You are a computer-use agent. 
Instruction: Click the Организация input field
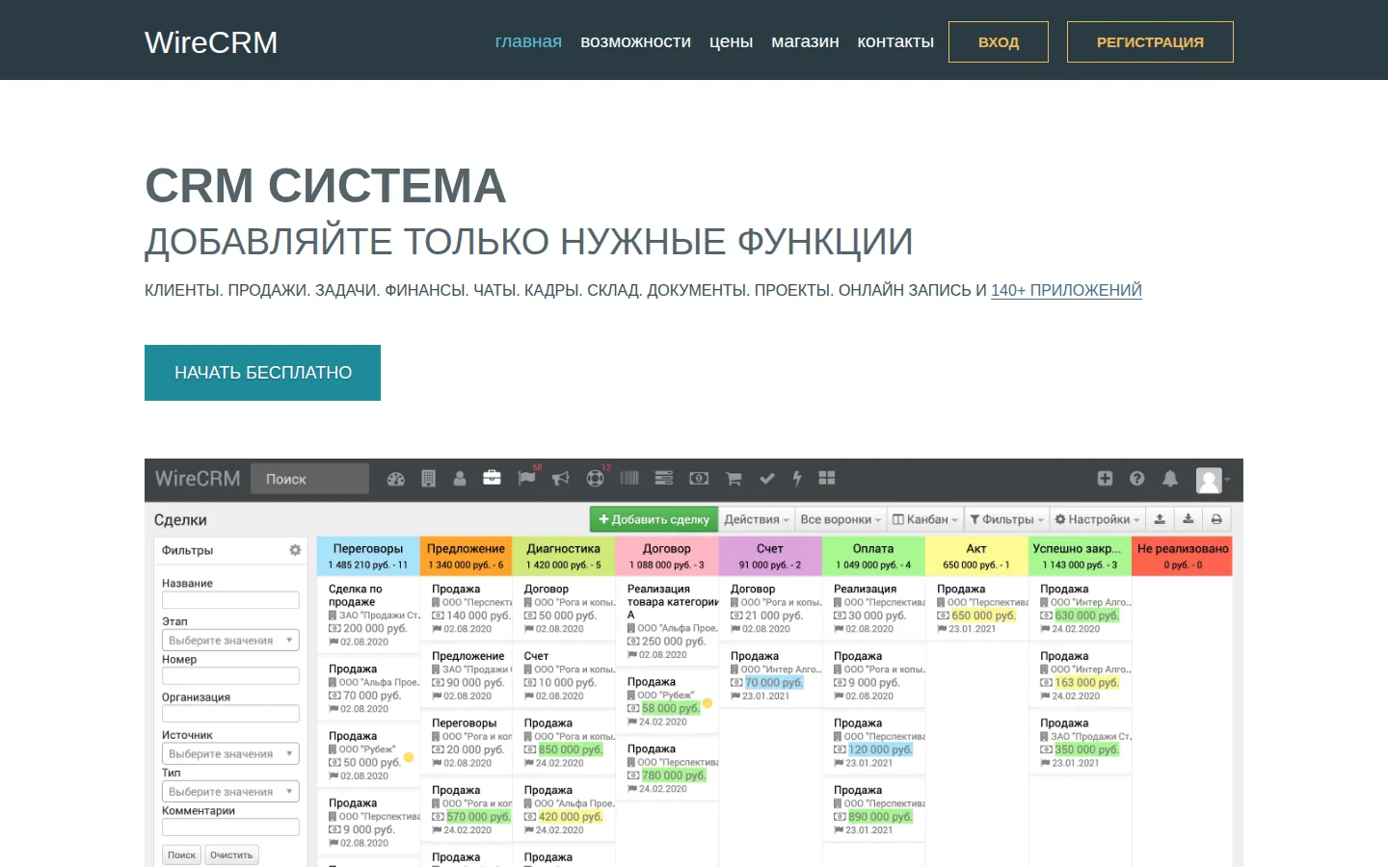pos(230,714)
